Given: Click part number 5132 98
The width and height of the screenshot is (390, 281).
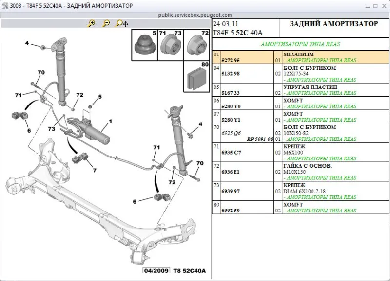Looking at the screenshot, I should coord(231,74).
